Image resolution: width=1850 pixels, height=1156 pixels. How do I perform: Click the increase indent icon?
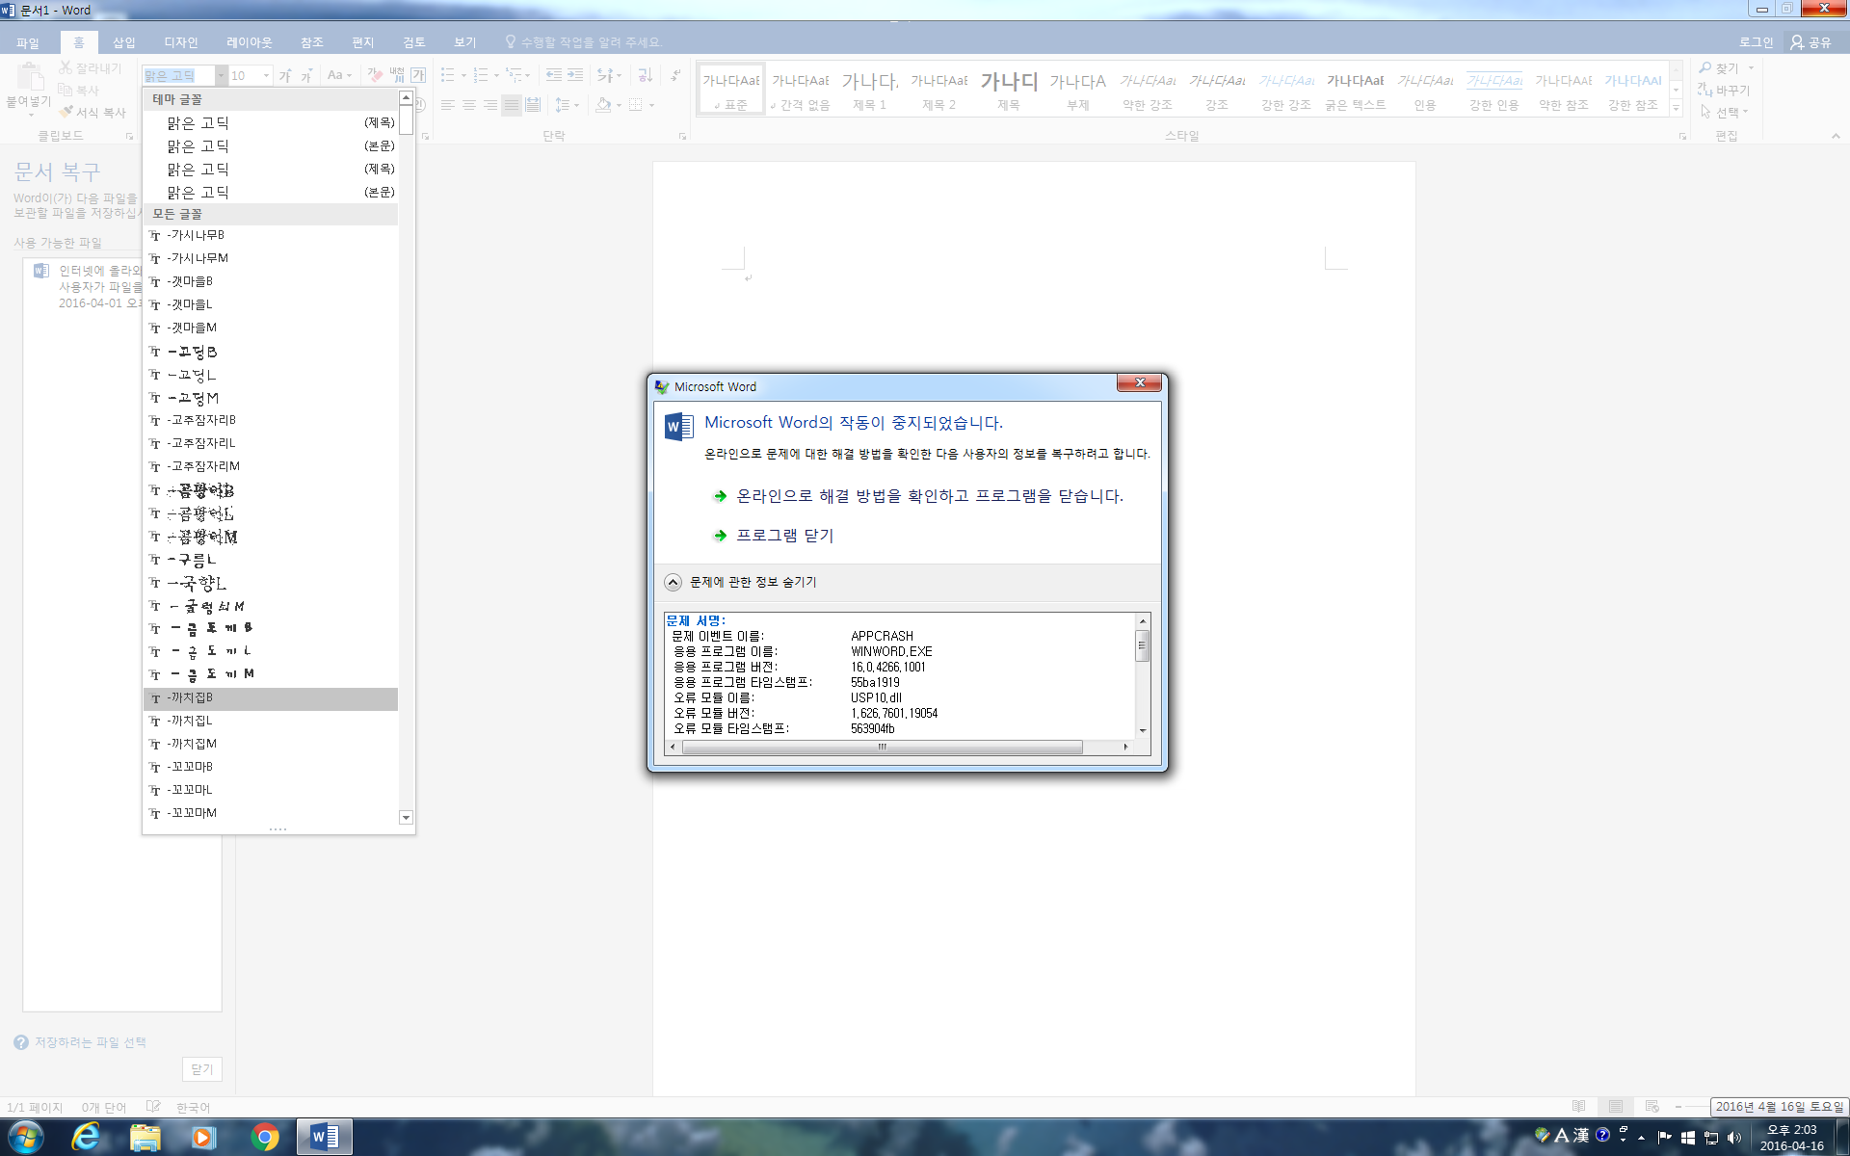pyautogui.click(x=575, y=75)
